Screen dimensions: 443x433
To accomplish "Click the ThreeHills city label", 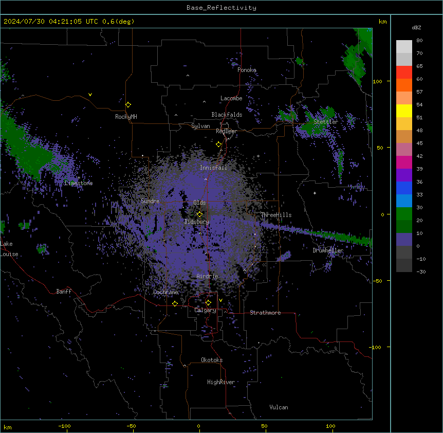I will pos(276,215).
